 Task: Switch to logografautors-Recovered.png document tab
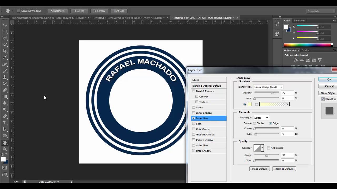click(x=49, y=18)
